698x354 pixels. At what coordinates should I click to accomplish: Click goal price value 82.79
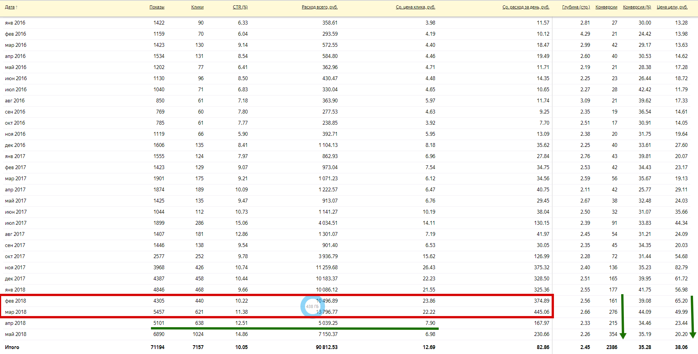click(x=681, y=267)
